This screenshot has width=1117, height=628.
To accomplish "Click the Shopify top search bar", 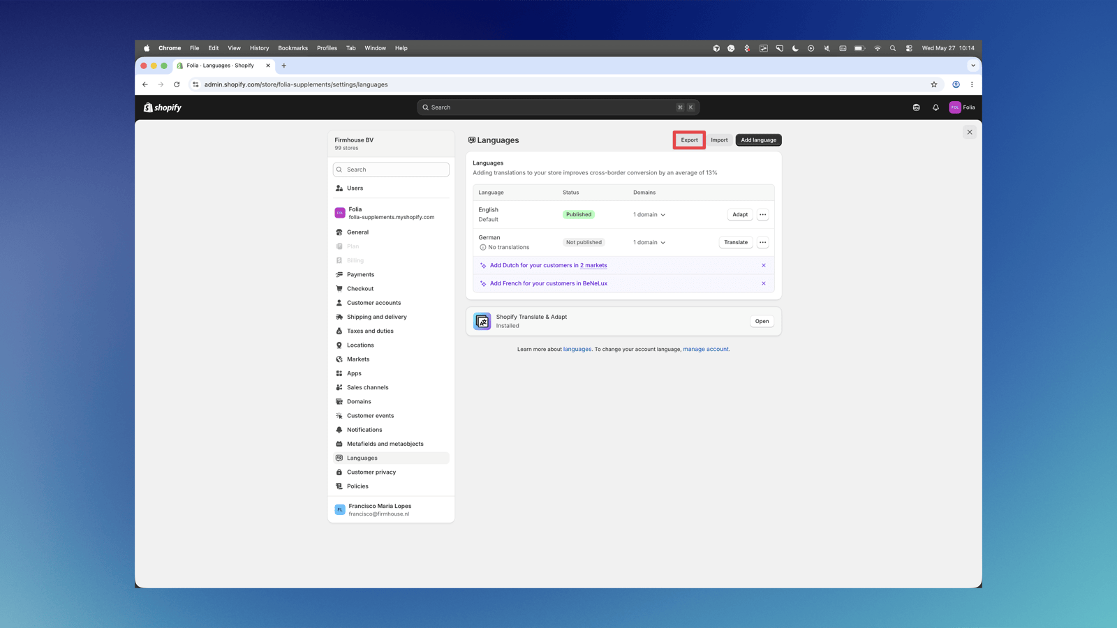I will [x=558, y=107].
